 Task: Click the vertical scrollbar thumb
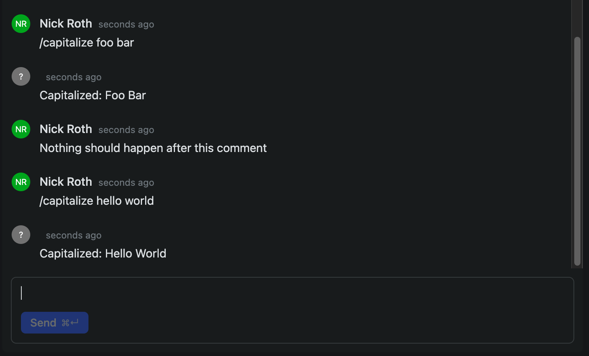[x=577, y=151]
